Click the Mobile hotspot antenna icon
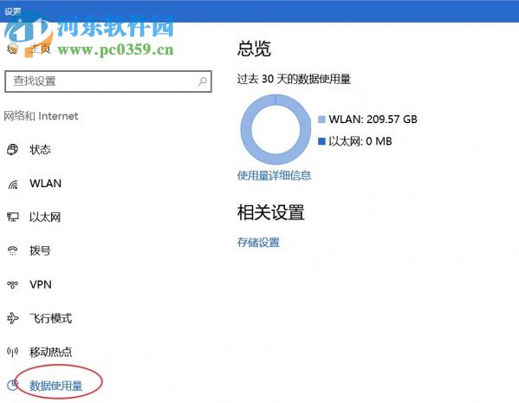This screenshot has width=519, height=403. 13,352
